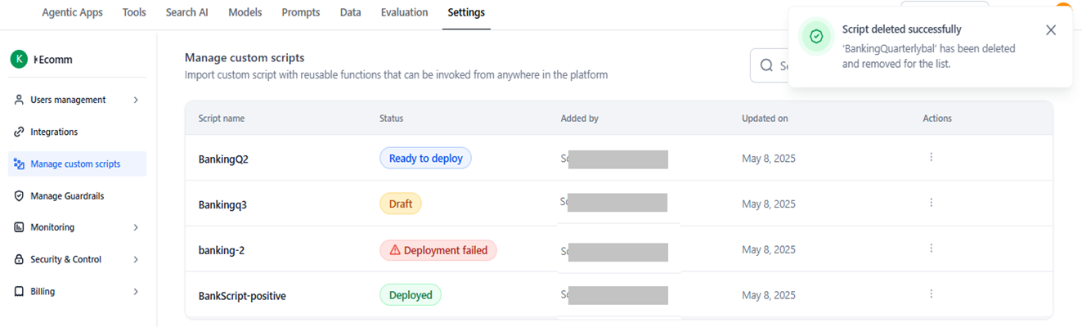Close the script deleted notification
The width and height of the screenshot is (1082, 327).
point(1051,30)
